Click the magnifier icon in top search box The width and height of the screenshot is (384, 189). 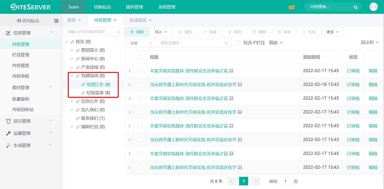pyautogui.click(x=355, y=7)
